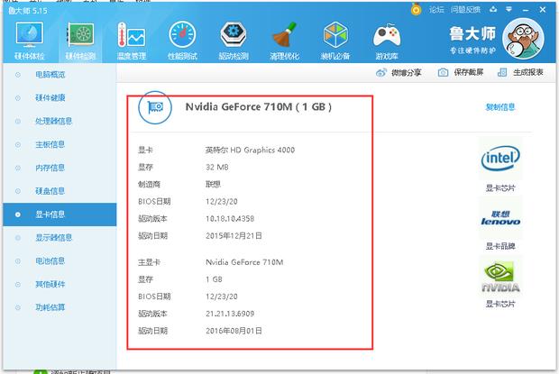Click the NVIDIA 显卡芯片 logo
559x374 pixels.
tap(500, 277)
